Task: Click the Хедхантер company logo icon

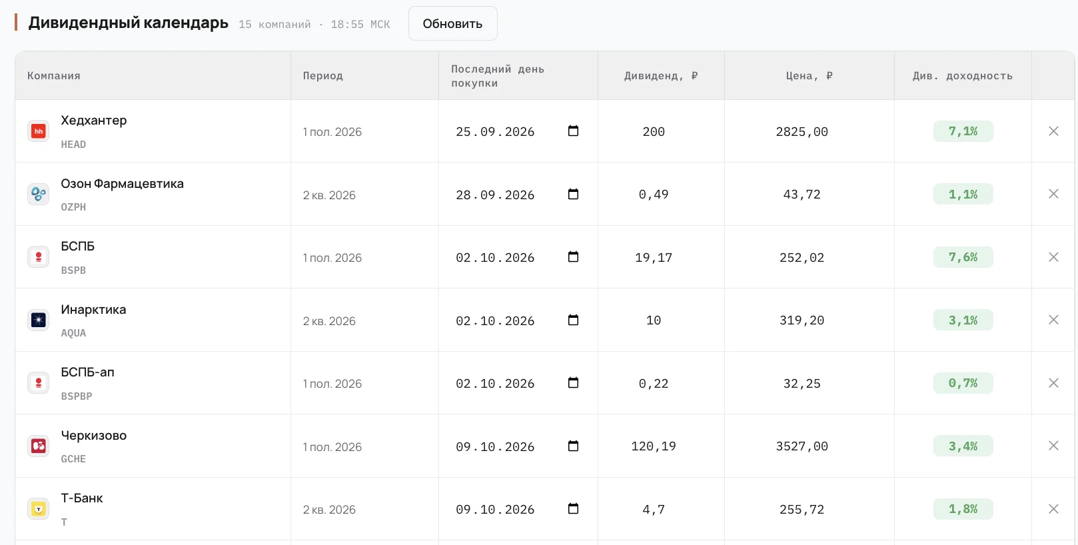Action: [39, 131]
